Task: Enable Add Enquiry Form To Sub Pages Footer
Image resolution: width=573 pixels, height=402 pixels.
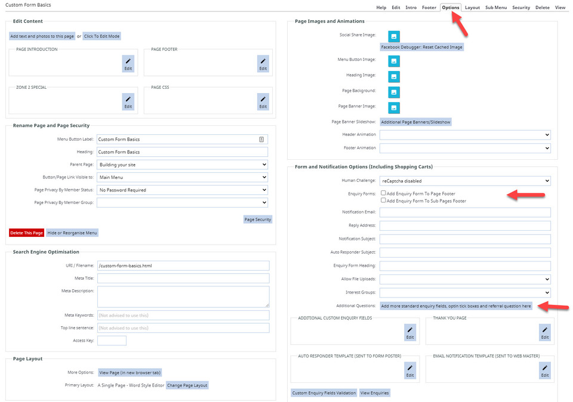Action: click(x=382, y=199)
